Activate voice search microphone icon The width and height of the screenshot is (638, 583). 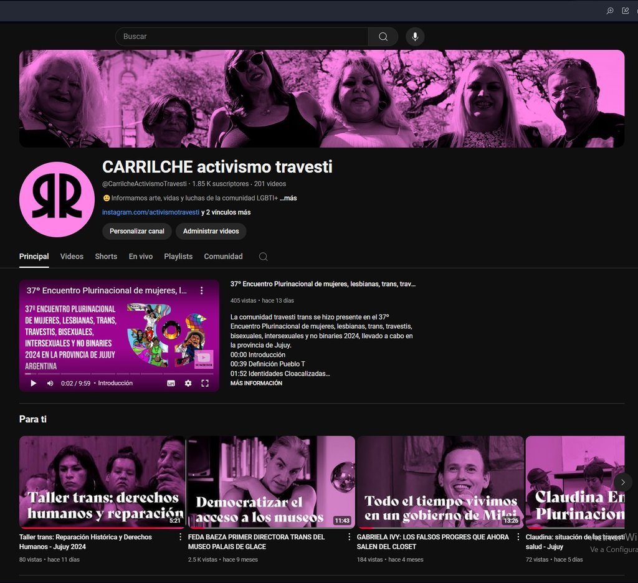tap(415, 37)
